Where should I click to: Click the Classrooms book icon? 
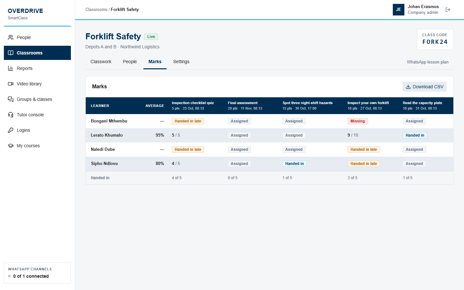coord(11,53)
